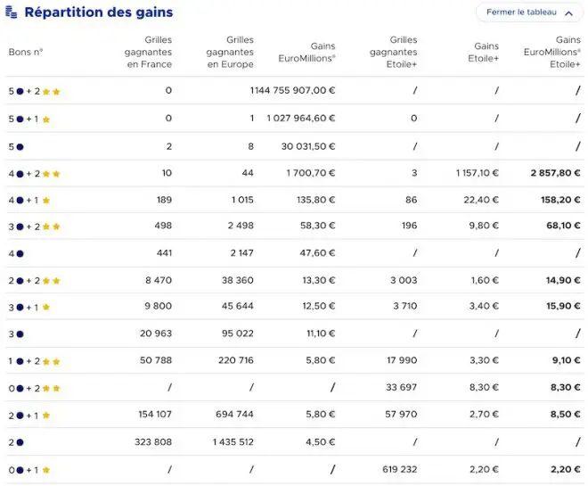This screenshot has width=588, height=486.
Task: Select the 5 balls + 2 stars rank icon
Action: point(35,91)
